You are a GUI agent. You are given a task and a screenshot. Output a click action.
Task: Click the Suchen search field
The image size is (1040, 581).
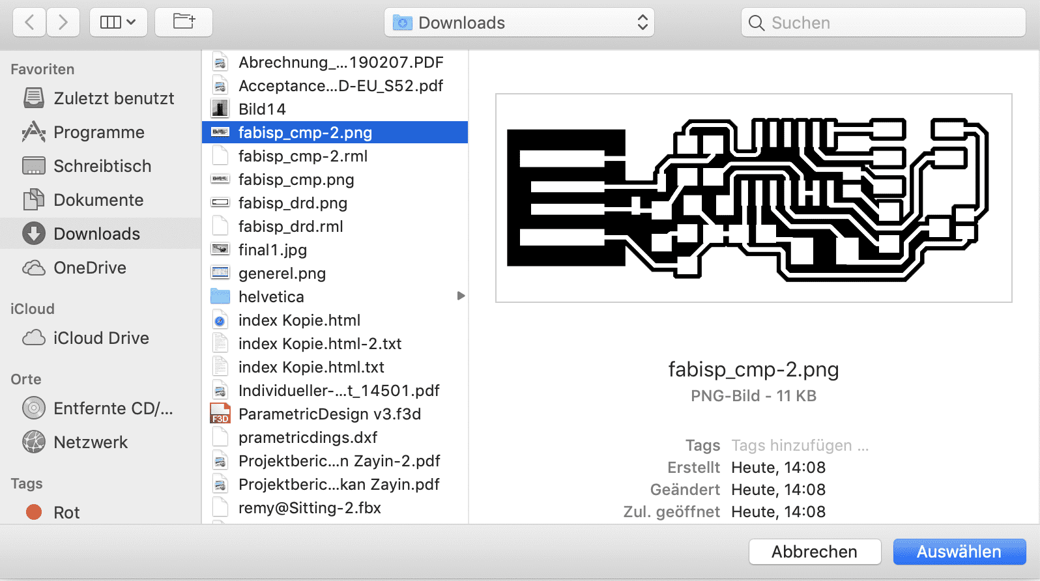point(884,23)
